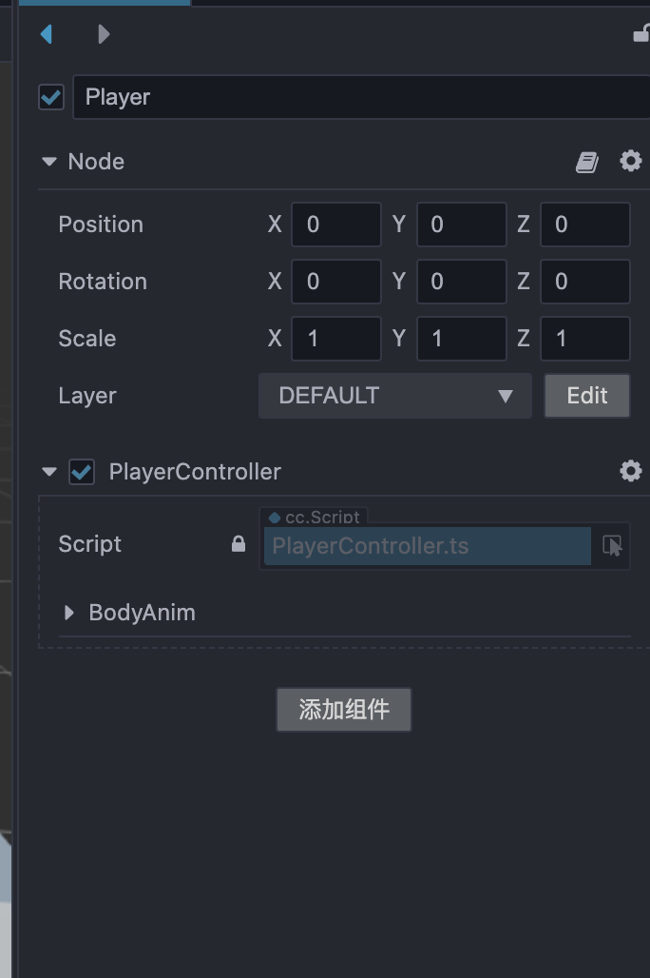The width and height of the screenshot is (650, 978).
Task: Disable the Player node active checkbox
Action: (x=51, y=97)
